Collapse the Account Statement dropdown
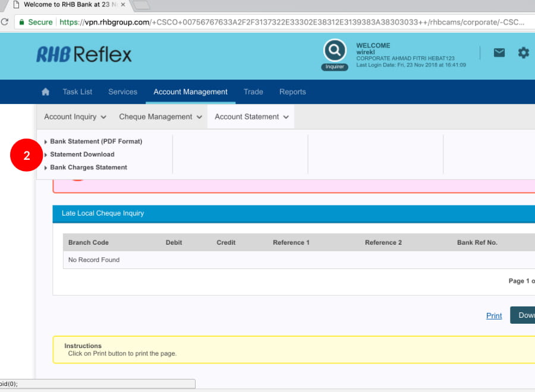Screen dimensions: 535x392 click(251, 117)
